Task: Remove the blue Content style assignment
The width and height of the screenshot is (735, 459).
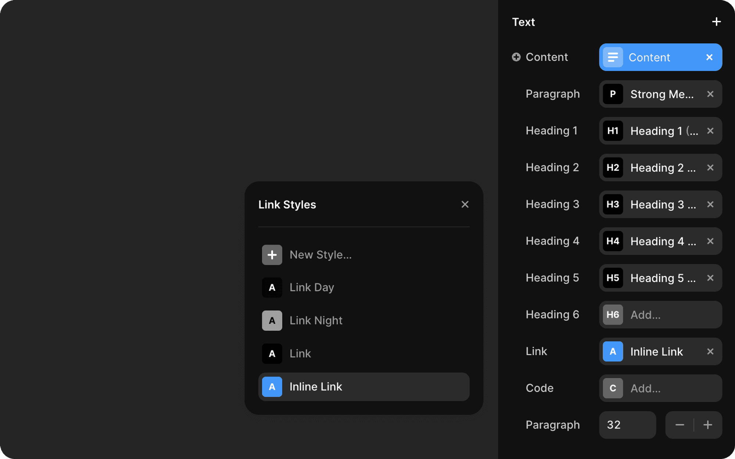Action: click(x=709, y=57)
